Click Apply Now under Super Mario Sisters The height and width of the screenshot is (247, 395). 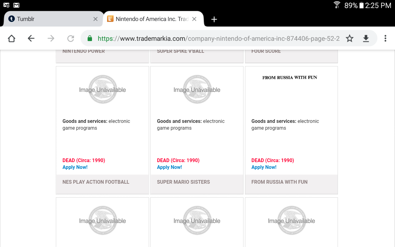click(169, 167)
